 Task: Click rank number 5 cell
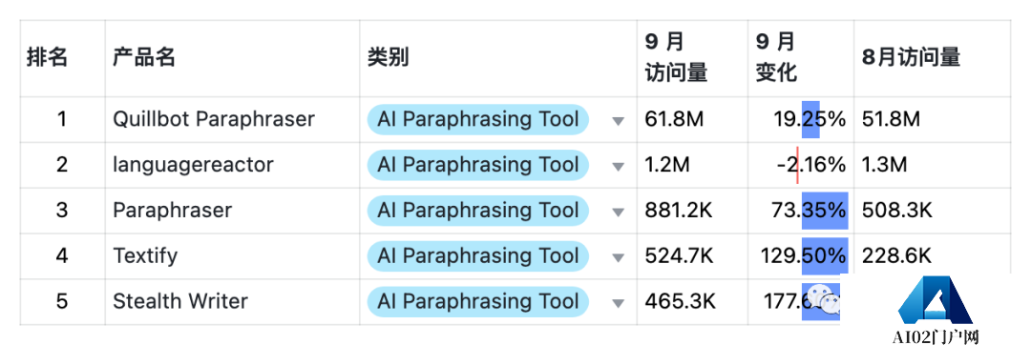click(x=62, y=302)
